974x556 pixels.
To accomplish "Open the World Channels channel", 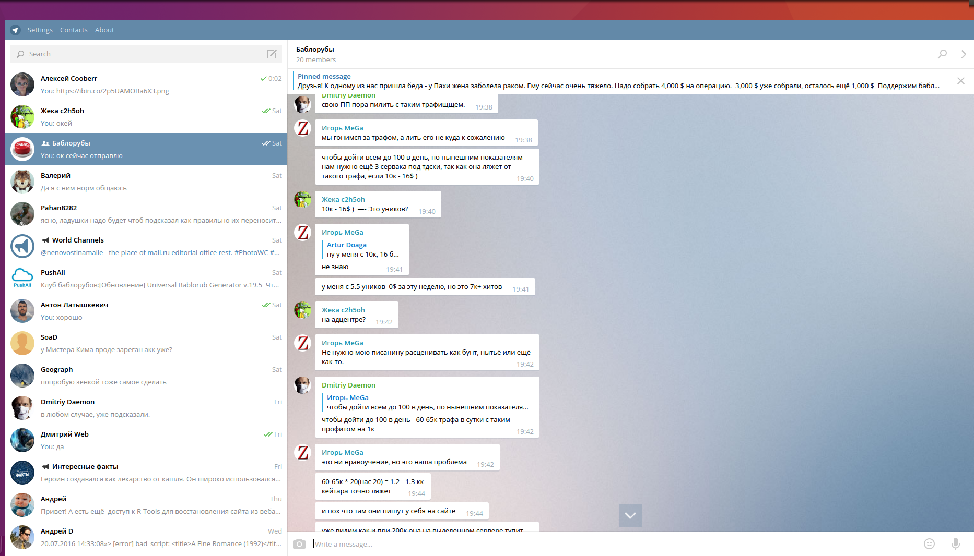I will click(146, 246).
